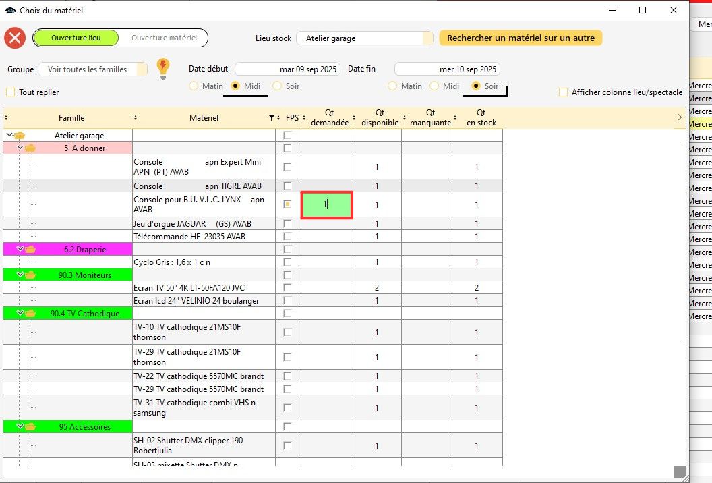The height and width of the screenshot is (483, 712).
Task: Select Matin radio under Date début
Action: click(194, 86)
